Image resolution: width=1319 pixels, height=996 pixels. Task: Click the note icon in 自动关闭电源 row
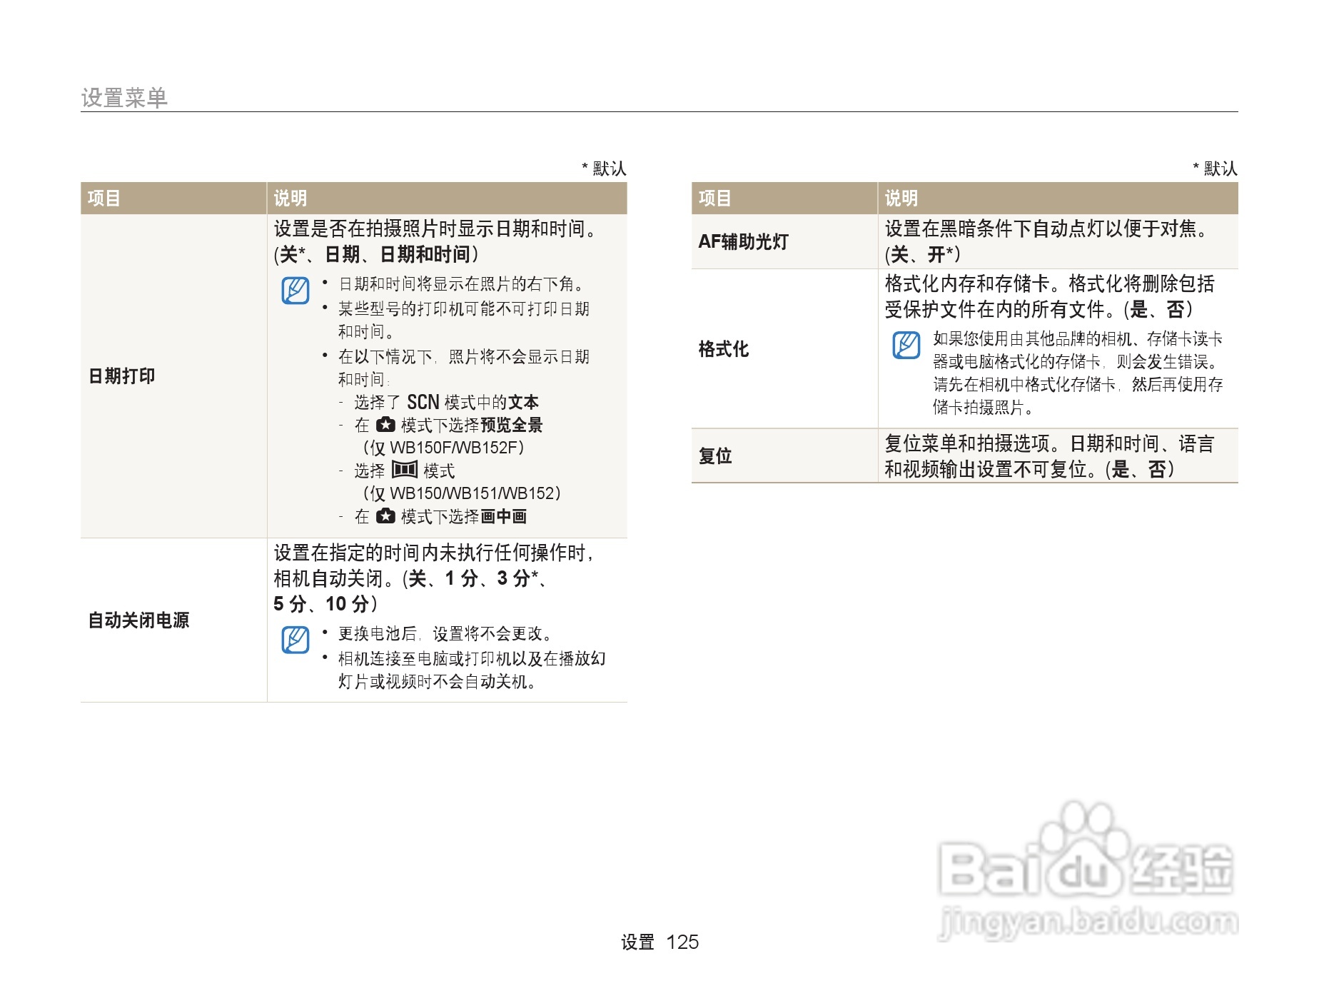[x=295, y=640]
